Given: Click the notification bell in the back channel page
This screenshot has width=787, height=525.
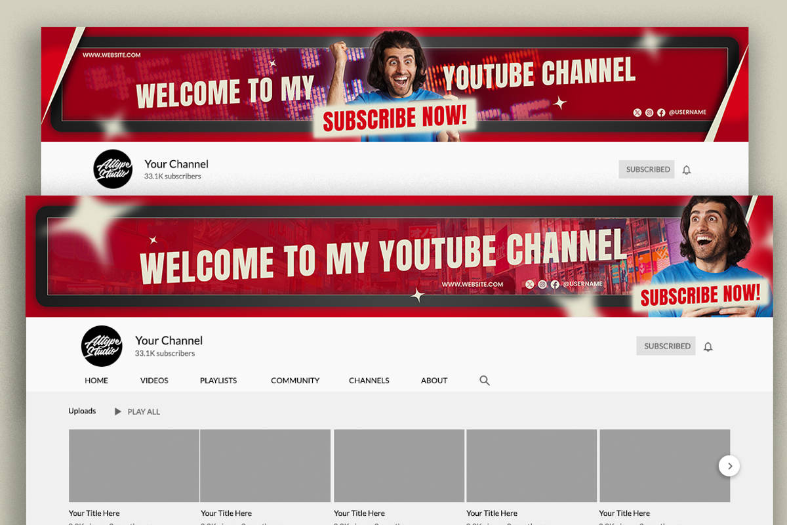Looking at the screenshot, I should point(687,170).
